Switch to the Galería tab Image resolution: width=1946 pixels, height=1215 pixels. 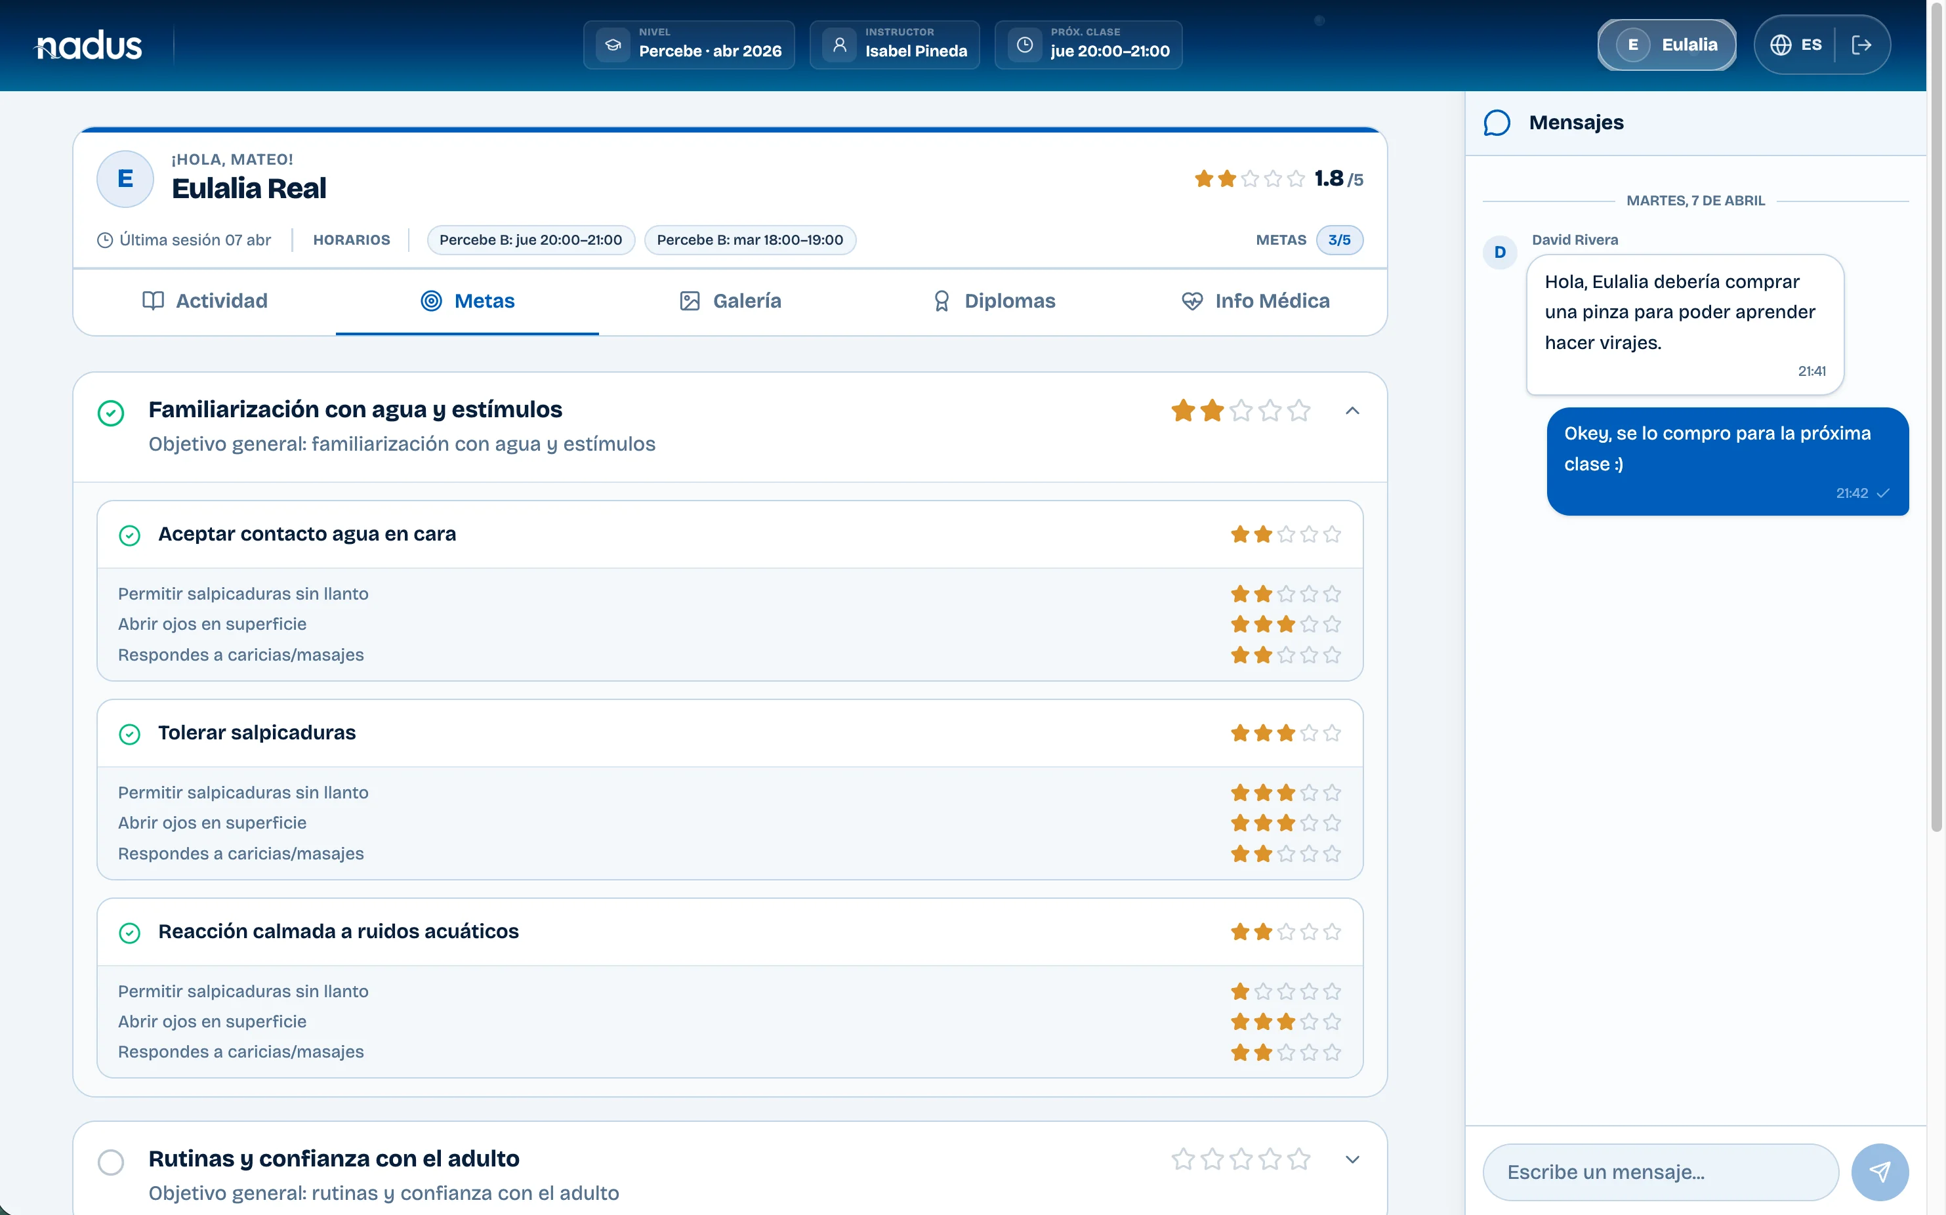(730, 301)
